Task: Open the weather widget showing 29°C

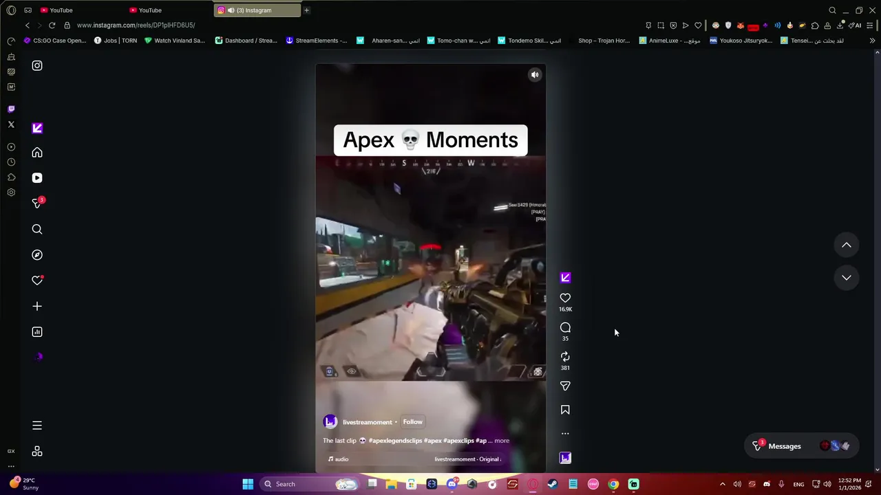Action: point(23,484)
